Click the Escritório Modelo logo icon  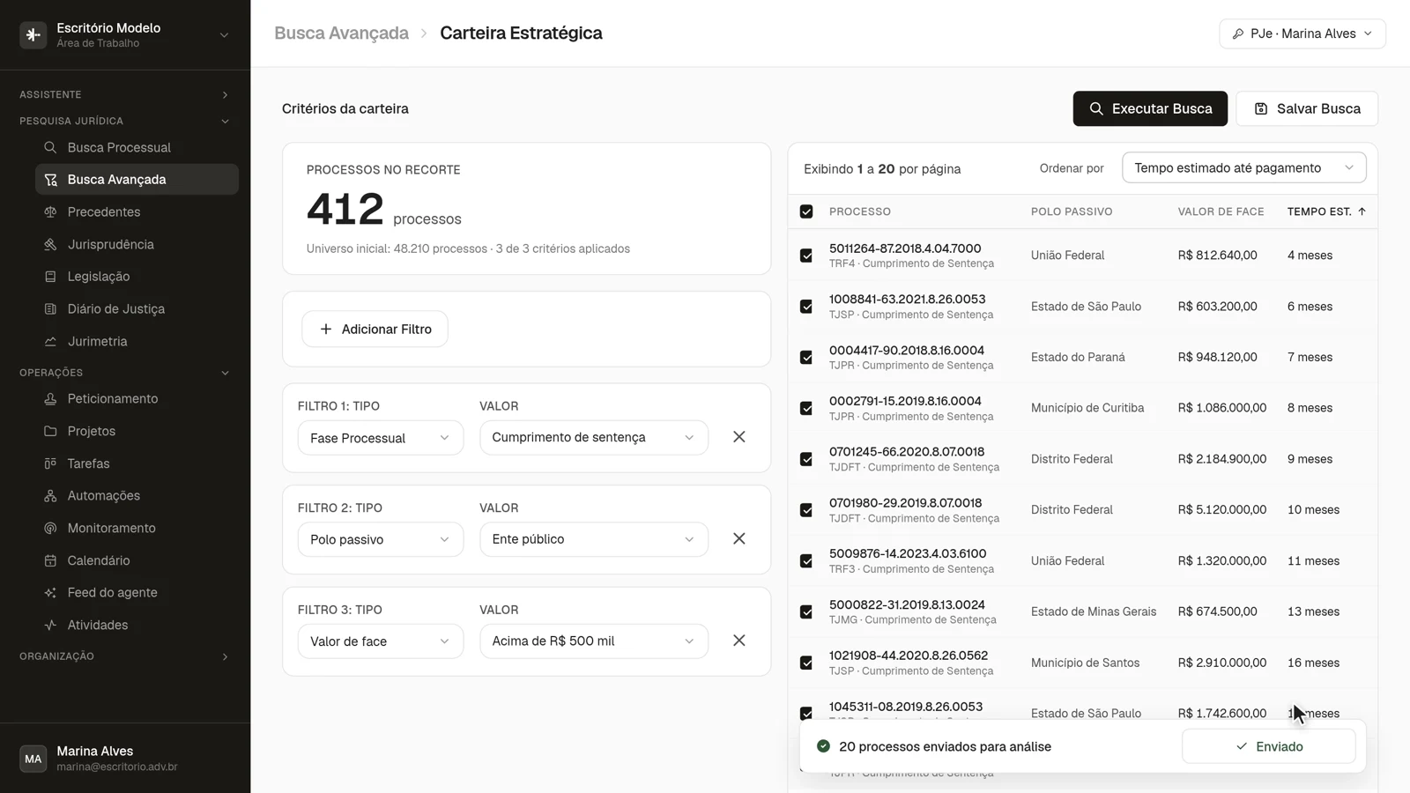(33, 34)
